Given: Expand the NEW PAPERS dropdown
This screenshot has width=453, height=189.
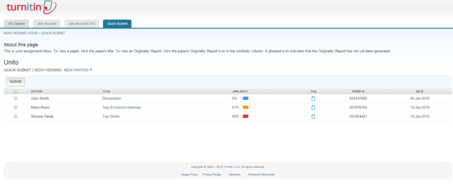Looking at the screenshot, I should click(78, 70).
